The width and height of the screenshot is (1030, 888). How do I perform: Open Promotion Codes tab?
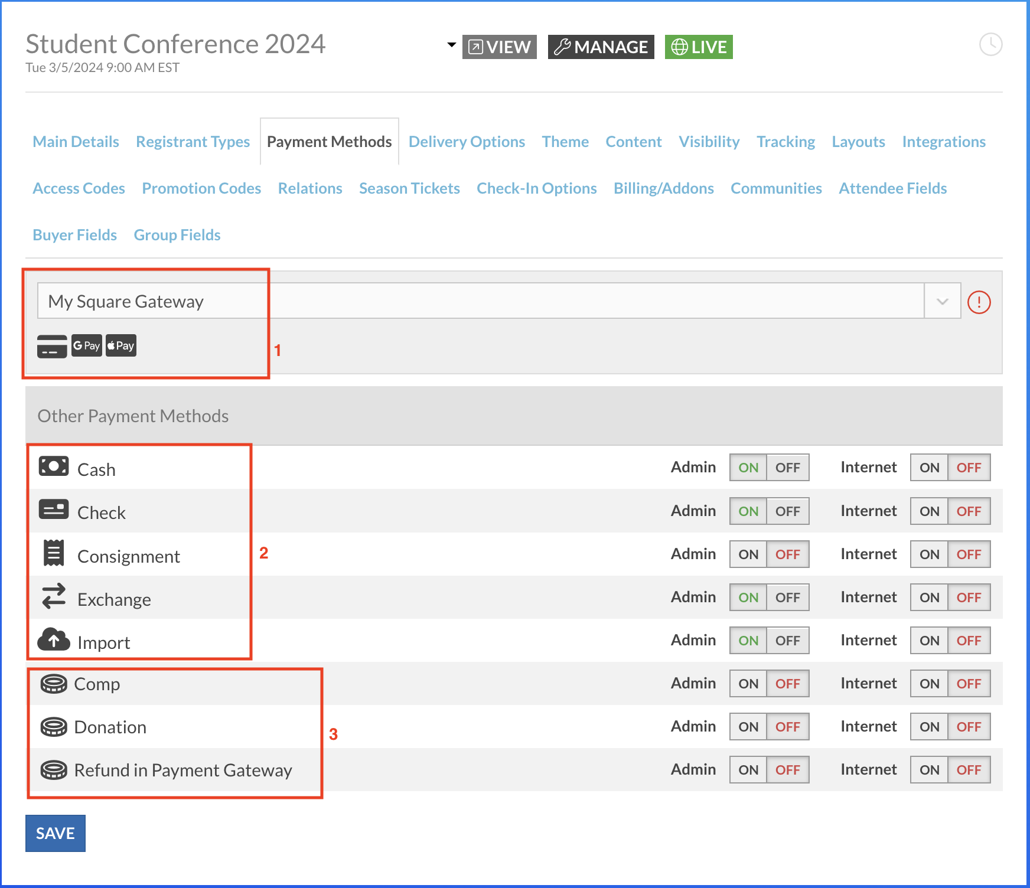pyautogui.click(x=201, y=188)
